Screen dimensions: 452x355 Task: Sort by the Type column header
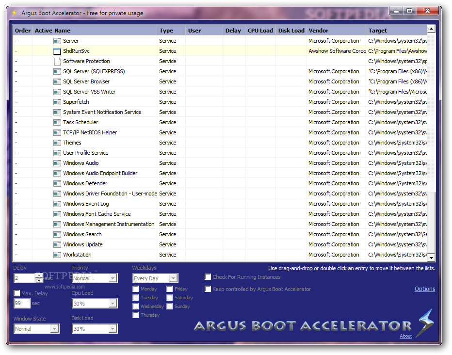pyautogui.click(x=171, y=31)
